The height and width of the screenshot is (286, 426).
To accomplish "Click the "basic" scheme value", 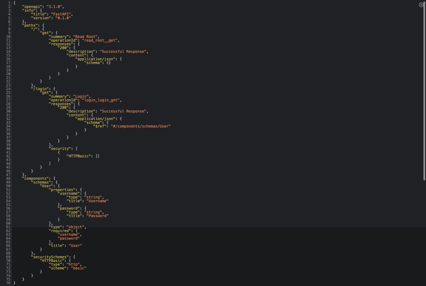I will point(78,268).
